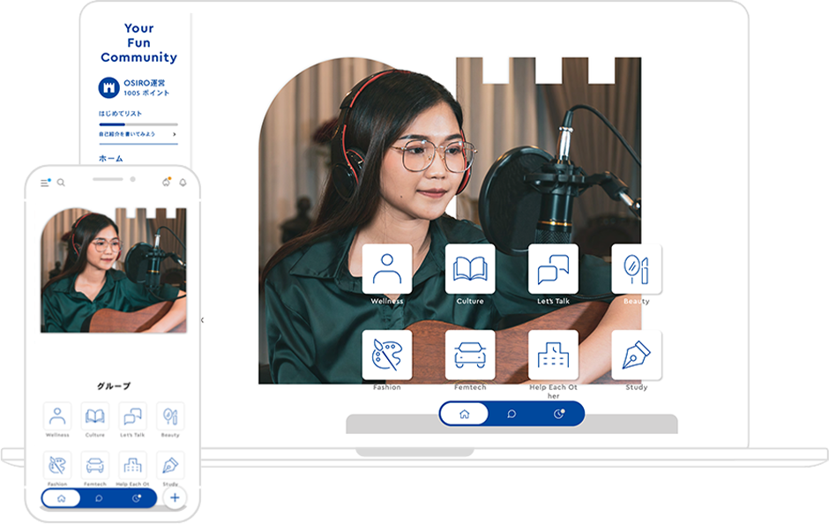Select the Let's Talk chat-bubble icon on laptop
Screen dimensions: 829x524
click(553, 268)
